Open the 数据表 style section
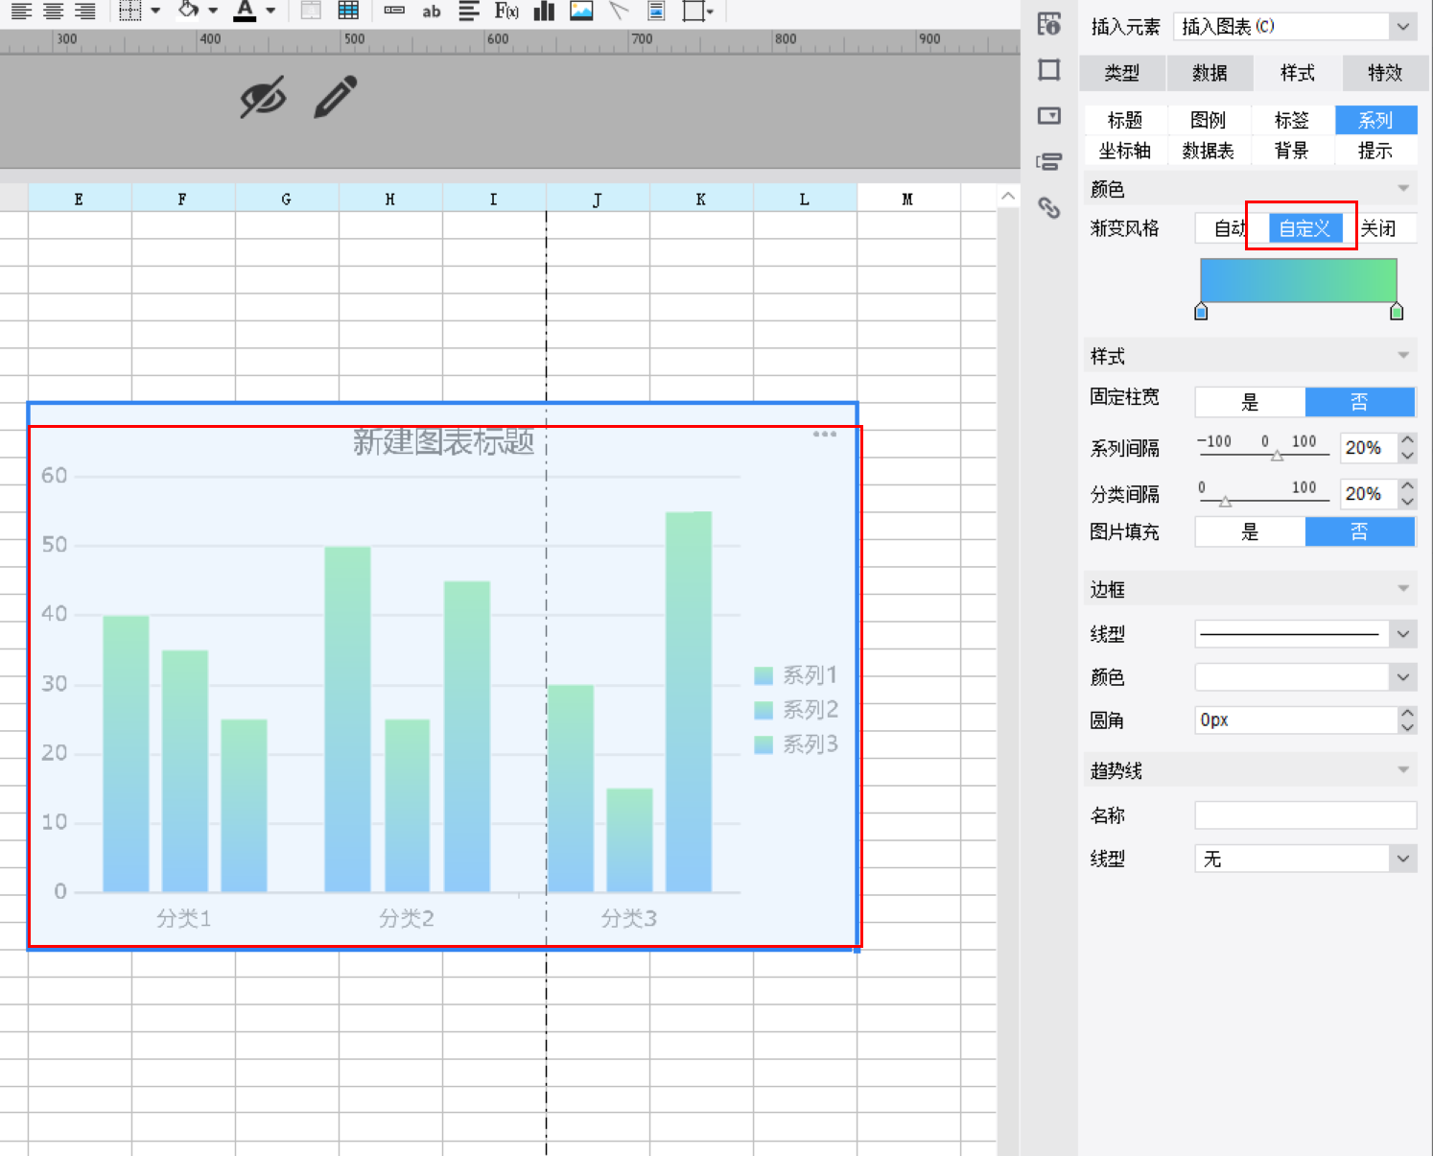The width and height of the screenshot is (1433, 1156). 1209,151
